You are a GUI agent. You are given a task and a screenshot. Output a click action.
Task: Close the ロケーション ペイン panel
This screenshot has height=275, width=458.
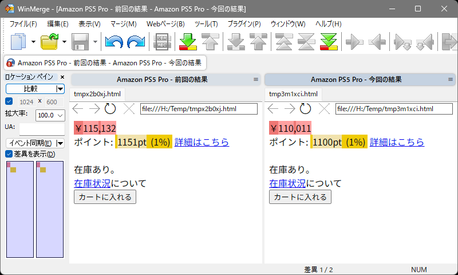pyautogui.click(x=62, y=77)
